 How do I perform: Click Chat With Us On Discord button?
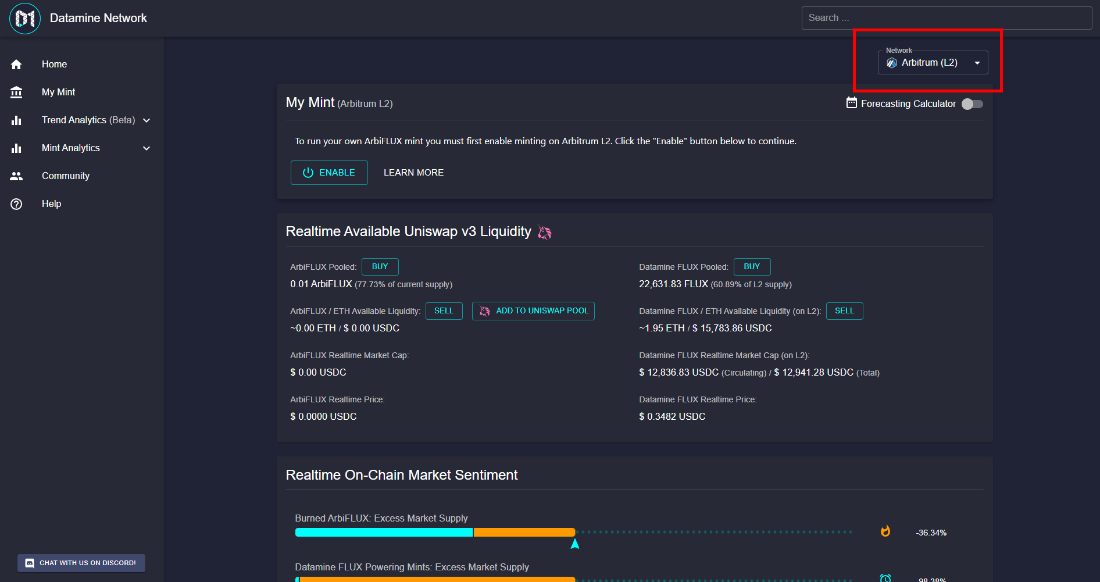click(x=81, y=563)
